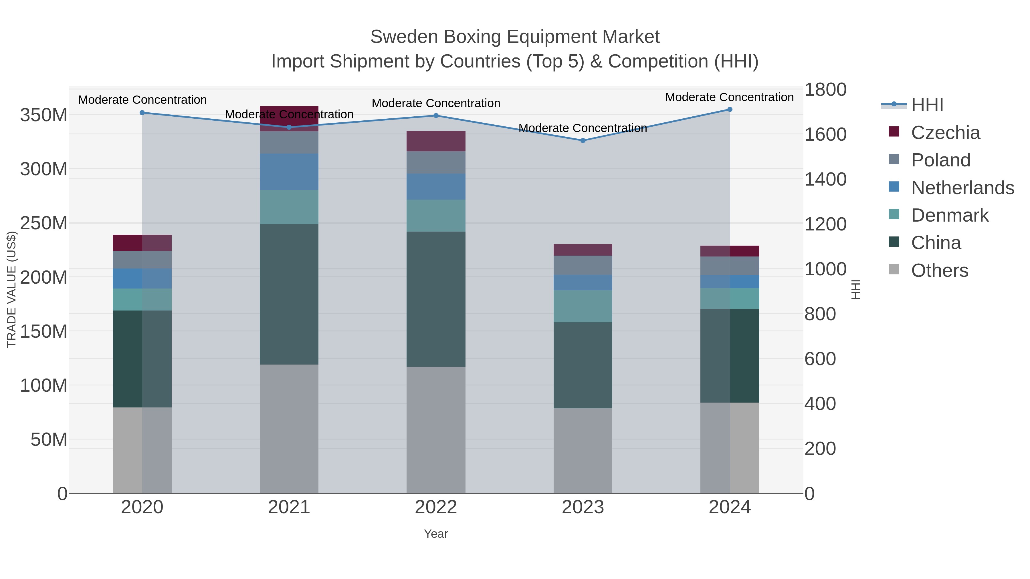This screenshot has height=579, width=1030.
Task: Click the Moderate Concentration label above 2023
Action: pos(583,128)
